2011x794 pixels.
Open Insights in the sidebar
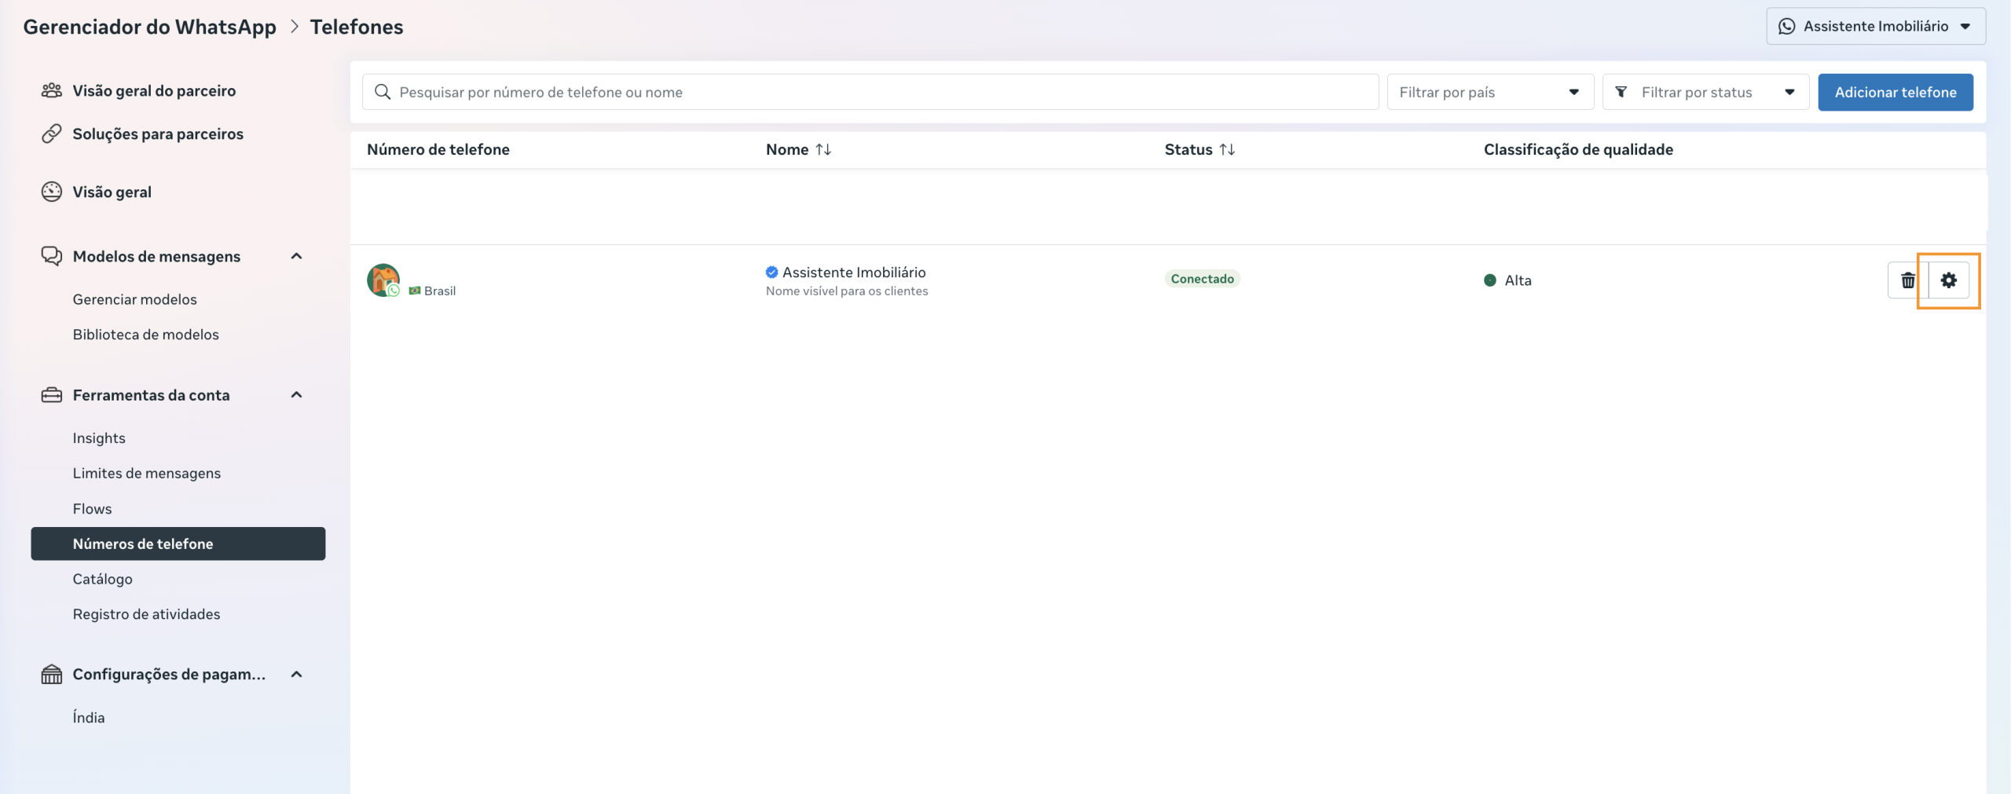coord(99,438)
